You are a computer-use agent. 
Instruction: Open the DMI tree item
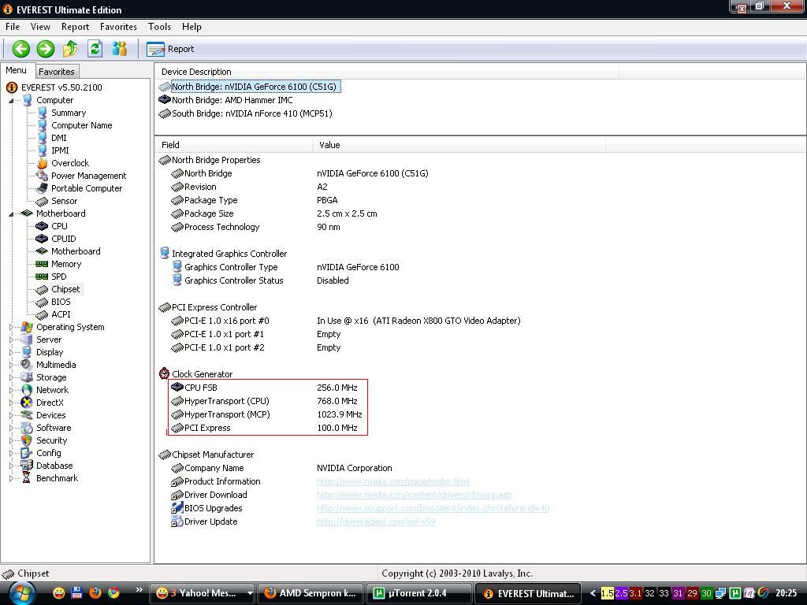tap(58, 138)
